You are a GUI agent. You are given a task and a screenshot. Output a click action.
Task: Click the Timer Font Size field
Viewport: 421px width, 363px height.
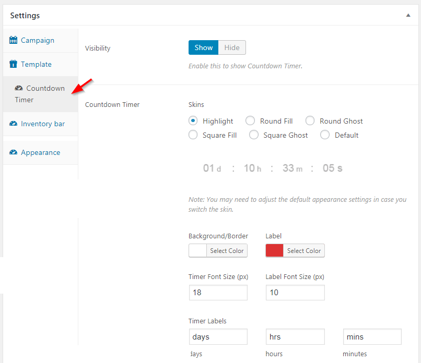pyautogui.click(x=218, y=293)
